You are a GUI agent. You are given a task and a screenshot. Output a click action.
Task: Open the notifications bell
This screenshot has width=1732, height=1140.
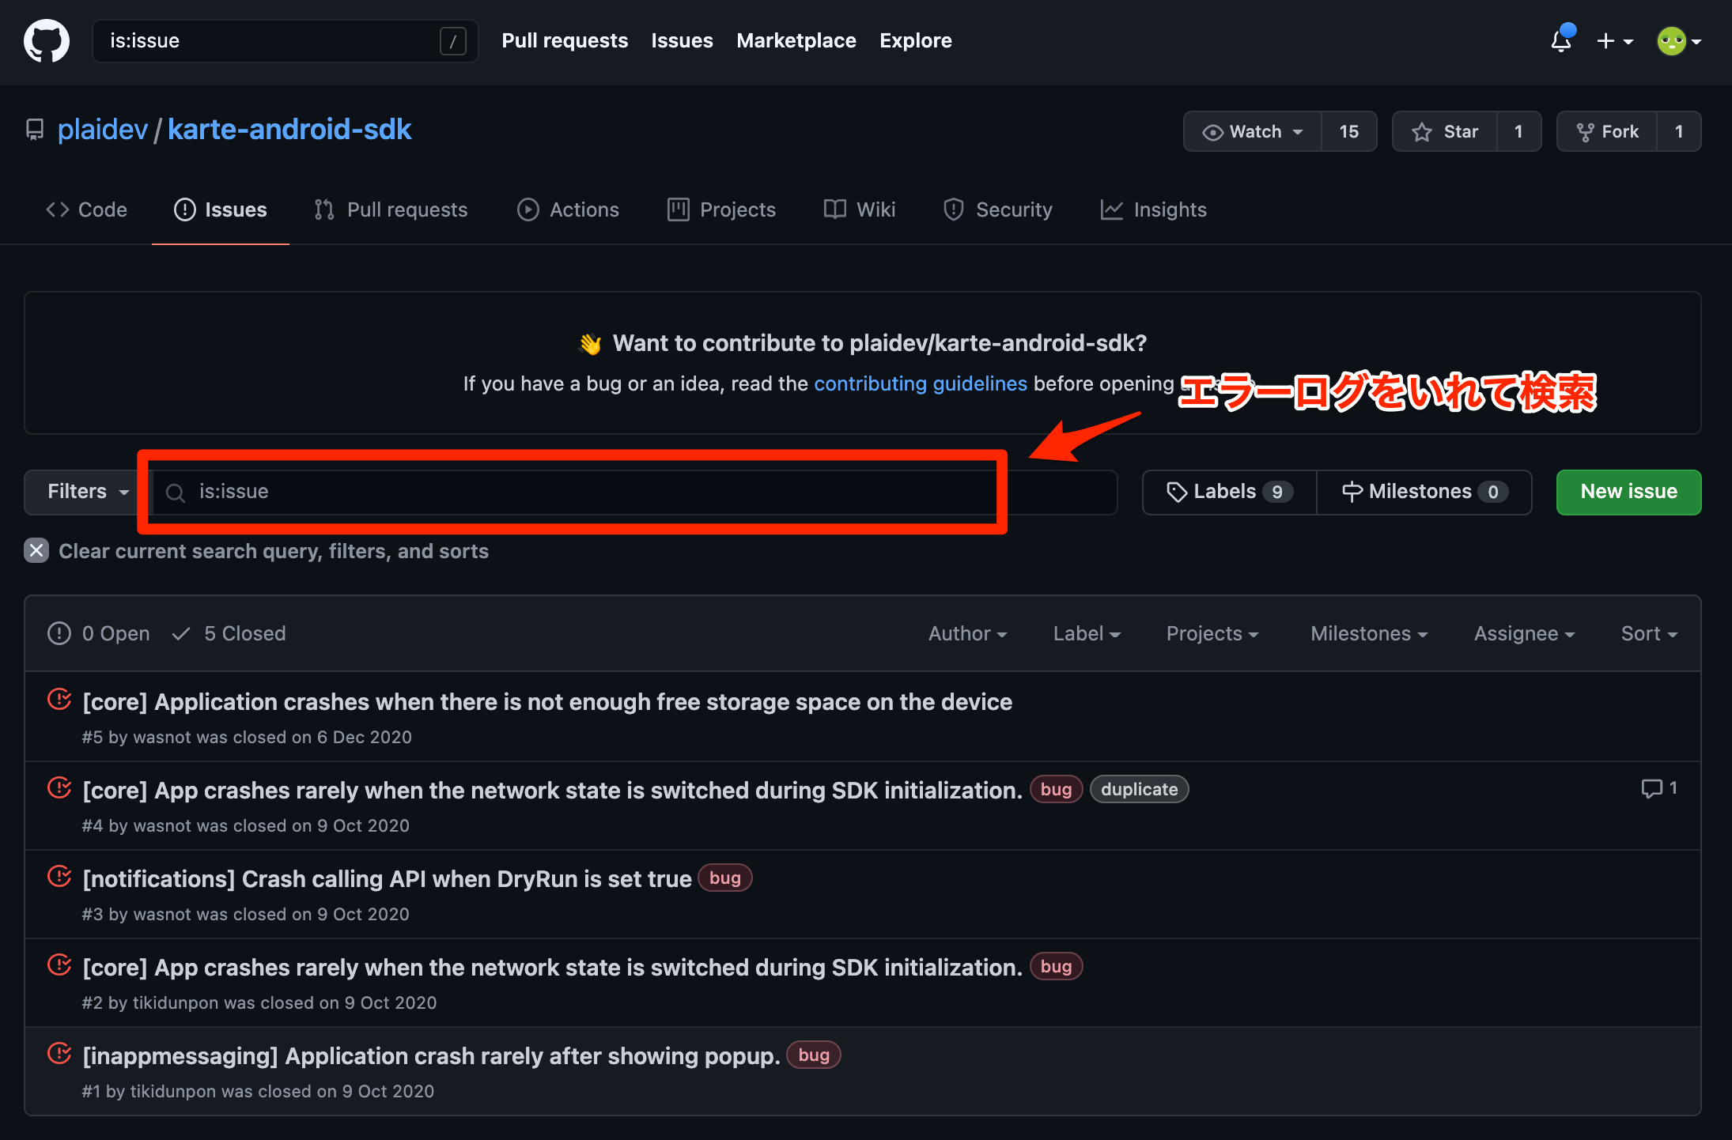click(1561, 40)
